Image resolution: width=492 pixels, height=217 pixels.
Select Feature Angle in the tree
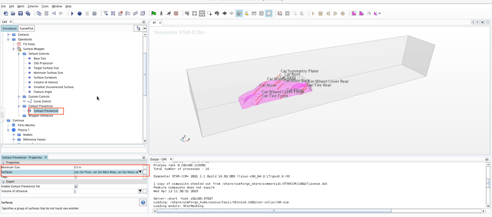coord(43,92)
